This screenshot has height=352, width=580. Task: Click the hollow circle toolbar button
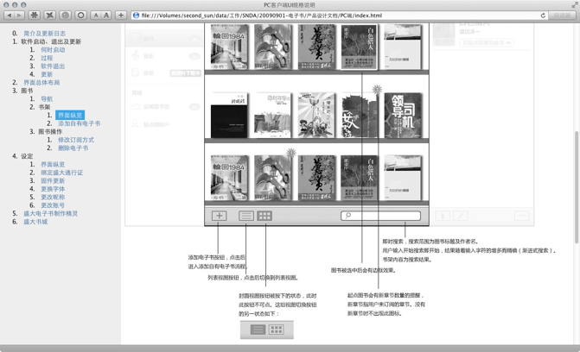(81, 16)
